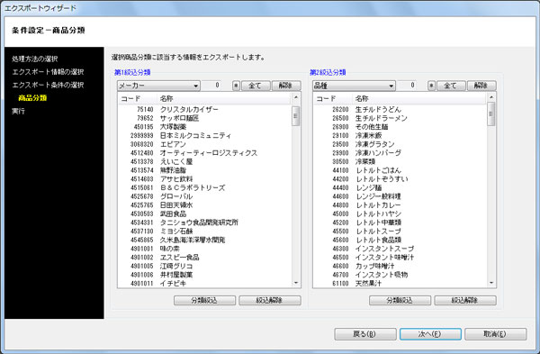
Task: Click 分類絞込 under the maker list
Action: click(x=204, y=301)
